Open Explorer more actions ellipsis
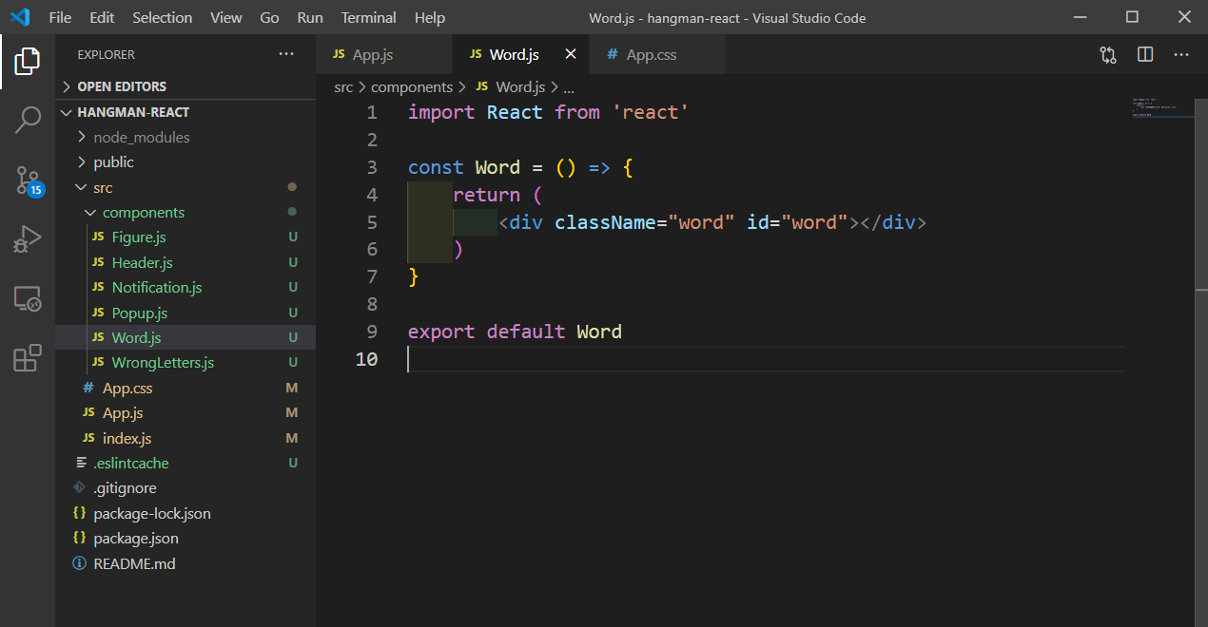Screen dimensions: 1208x627 click(x=286, y=54)
